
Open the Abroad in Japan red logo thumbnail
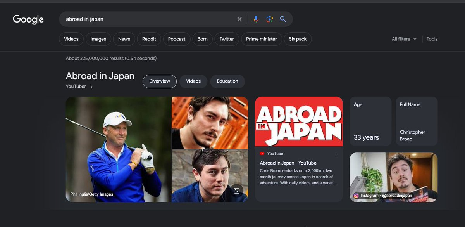click(299, 121)
